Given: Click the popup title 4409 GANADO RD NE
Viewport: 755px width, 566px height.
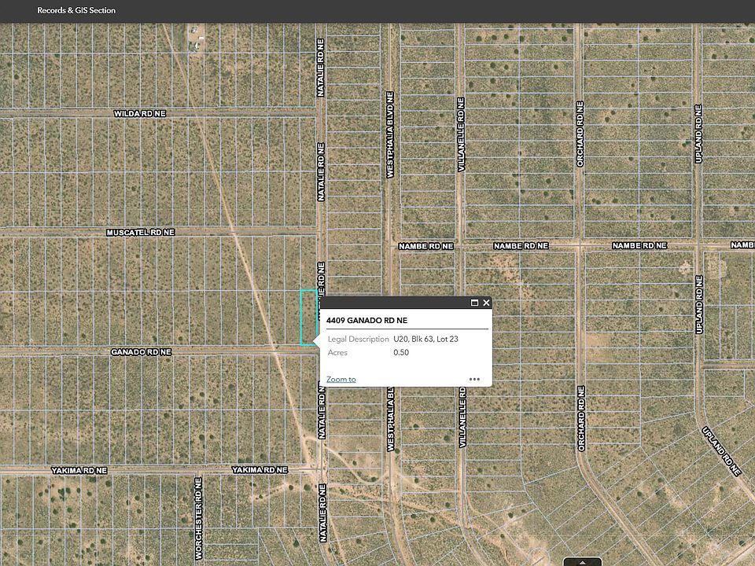Looking at the screenshot, I should click(x=367, y=320).
